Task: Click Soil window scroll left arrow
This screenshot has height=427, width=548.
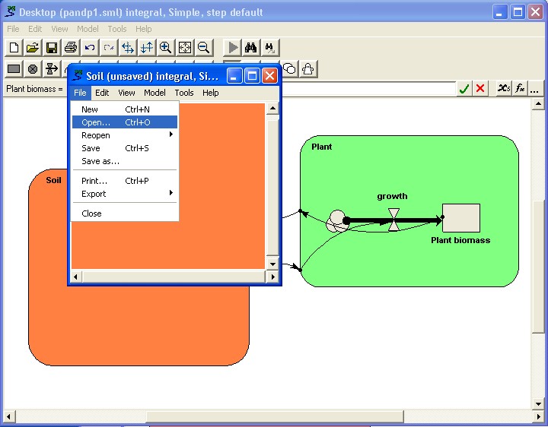Action: click(x=76, y=277)
